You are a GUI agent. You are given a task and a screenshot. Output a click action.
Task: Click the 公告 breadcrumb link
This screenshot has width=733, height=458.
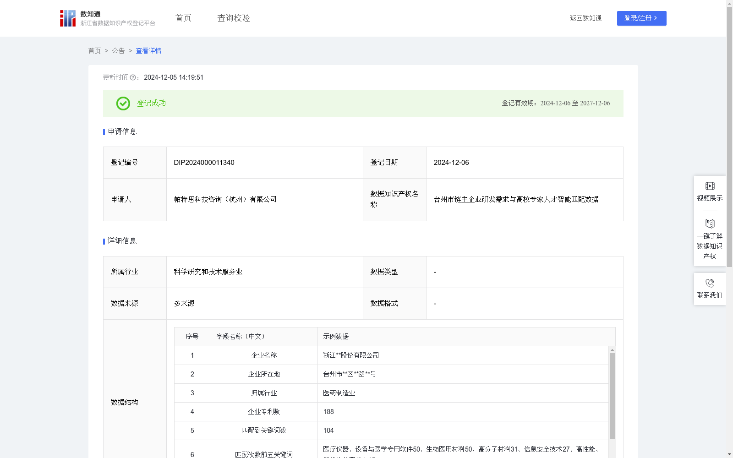click(x=118, y=51)
